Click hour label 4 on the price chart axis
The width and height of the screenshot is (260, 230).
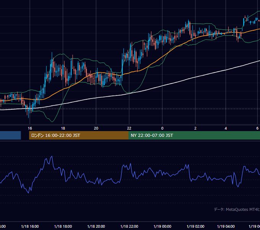point(226,128)
